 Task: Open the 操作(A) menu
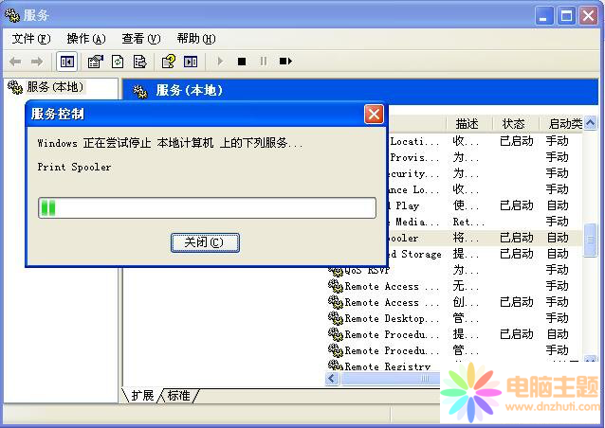(85, 39)
